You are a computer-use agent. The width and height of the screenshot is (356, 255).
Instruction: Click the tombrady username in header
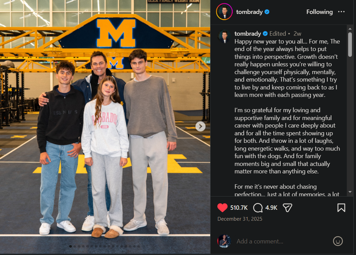pos(249,12)
